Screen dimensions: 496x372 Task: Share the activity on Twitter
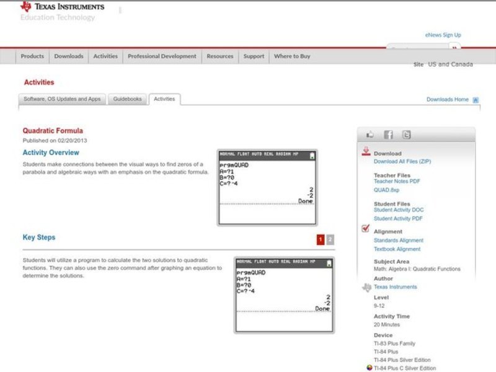click(x=406, y=135)
